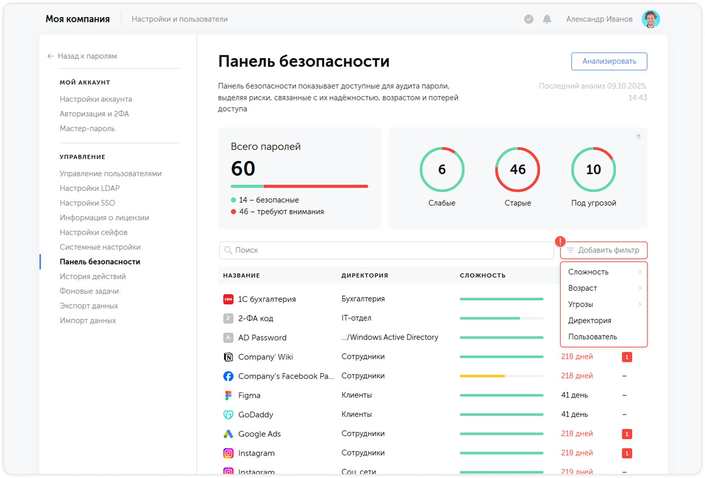705x478 pixels.
Task: Click the checkmark status icon in the top bar
Action: click(x=528, y=19)
